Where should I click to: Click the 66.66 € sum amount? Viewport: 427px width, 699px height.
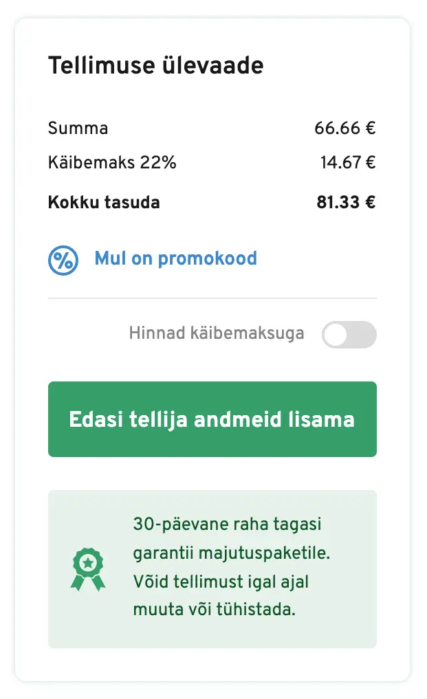point(345,129)
